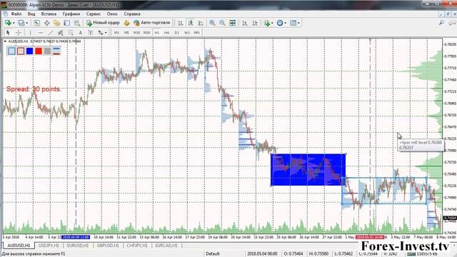Select the text 'A' drawing tool
Image resolution: width=457 pixels, height=257 pixels.
(x=81, y=33)
